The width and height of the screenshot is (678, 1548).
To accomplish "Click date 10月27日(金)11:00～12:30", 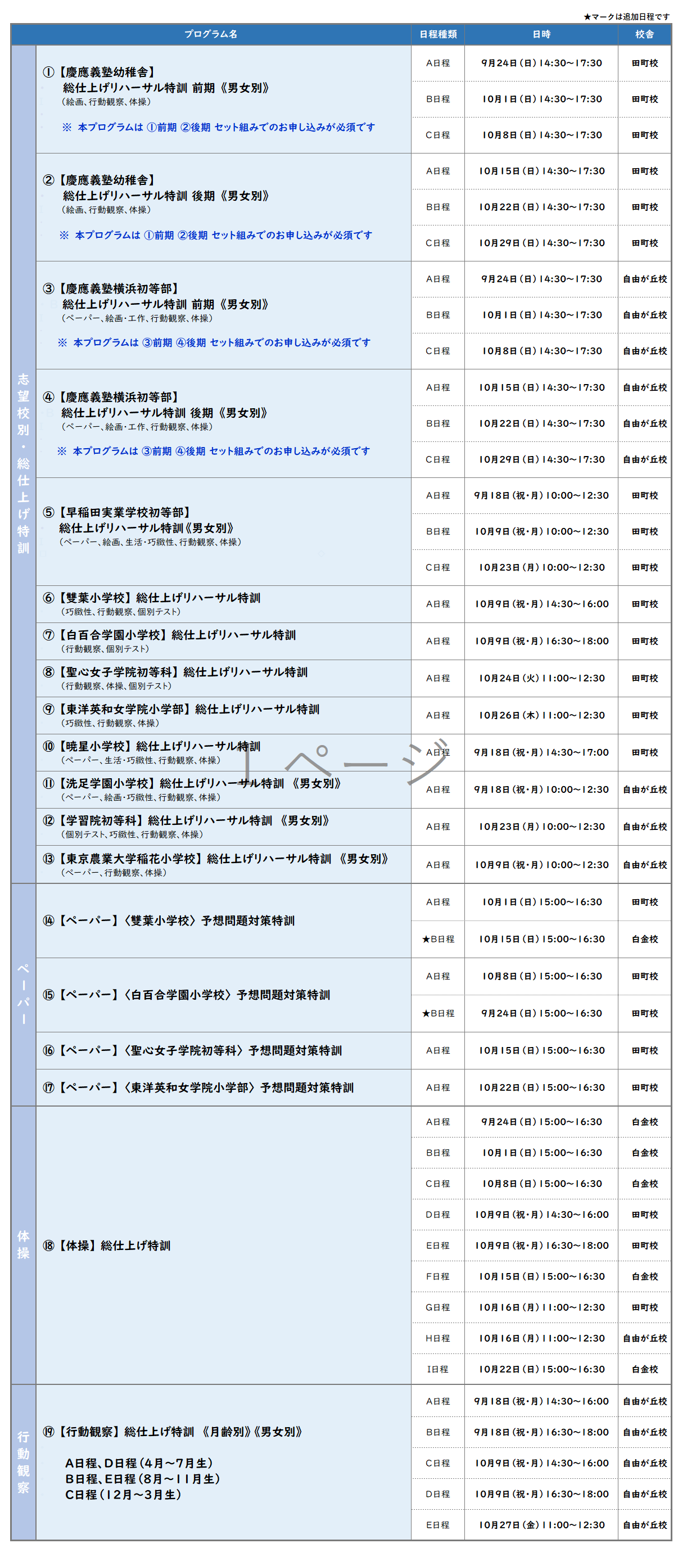I will 541,1524.
